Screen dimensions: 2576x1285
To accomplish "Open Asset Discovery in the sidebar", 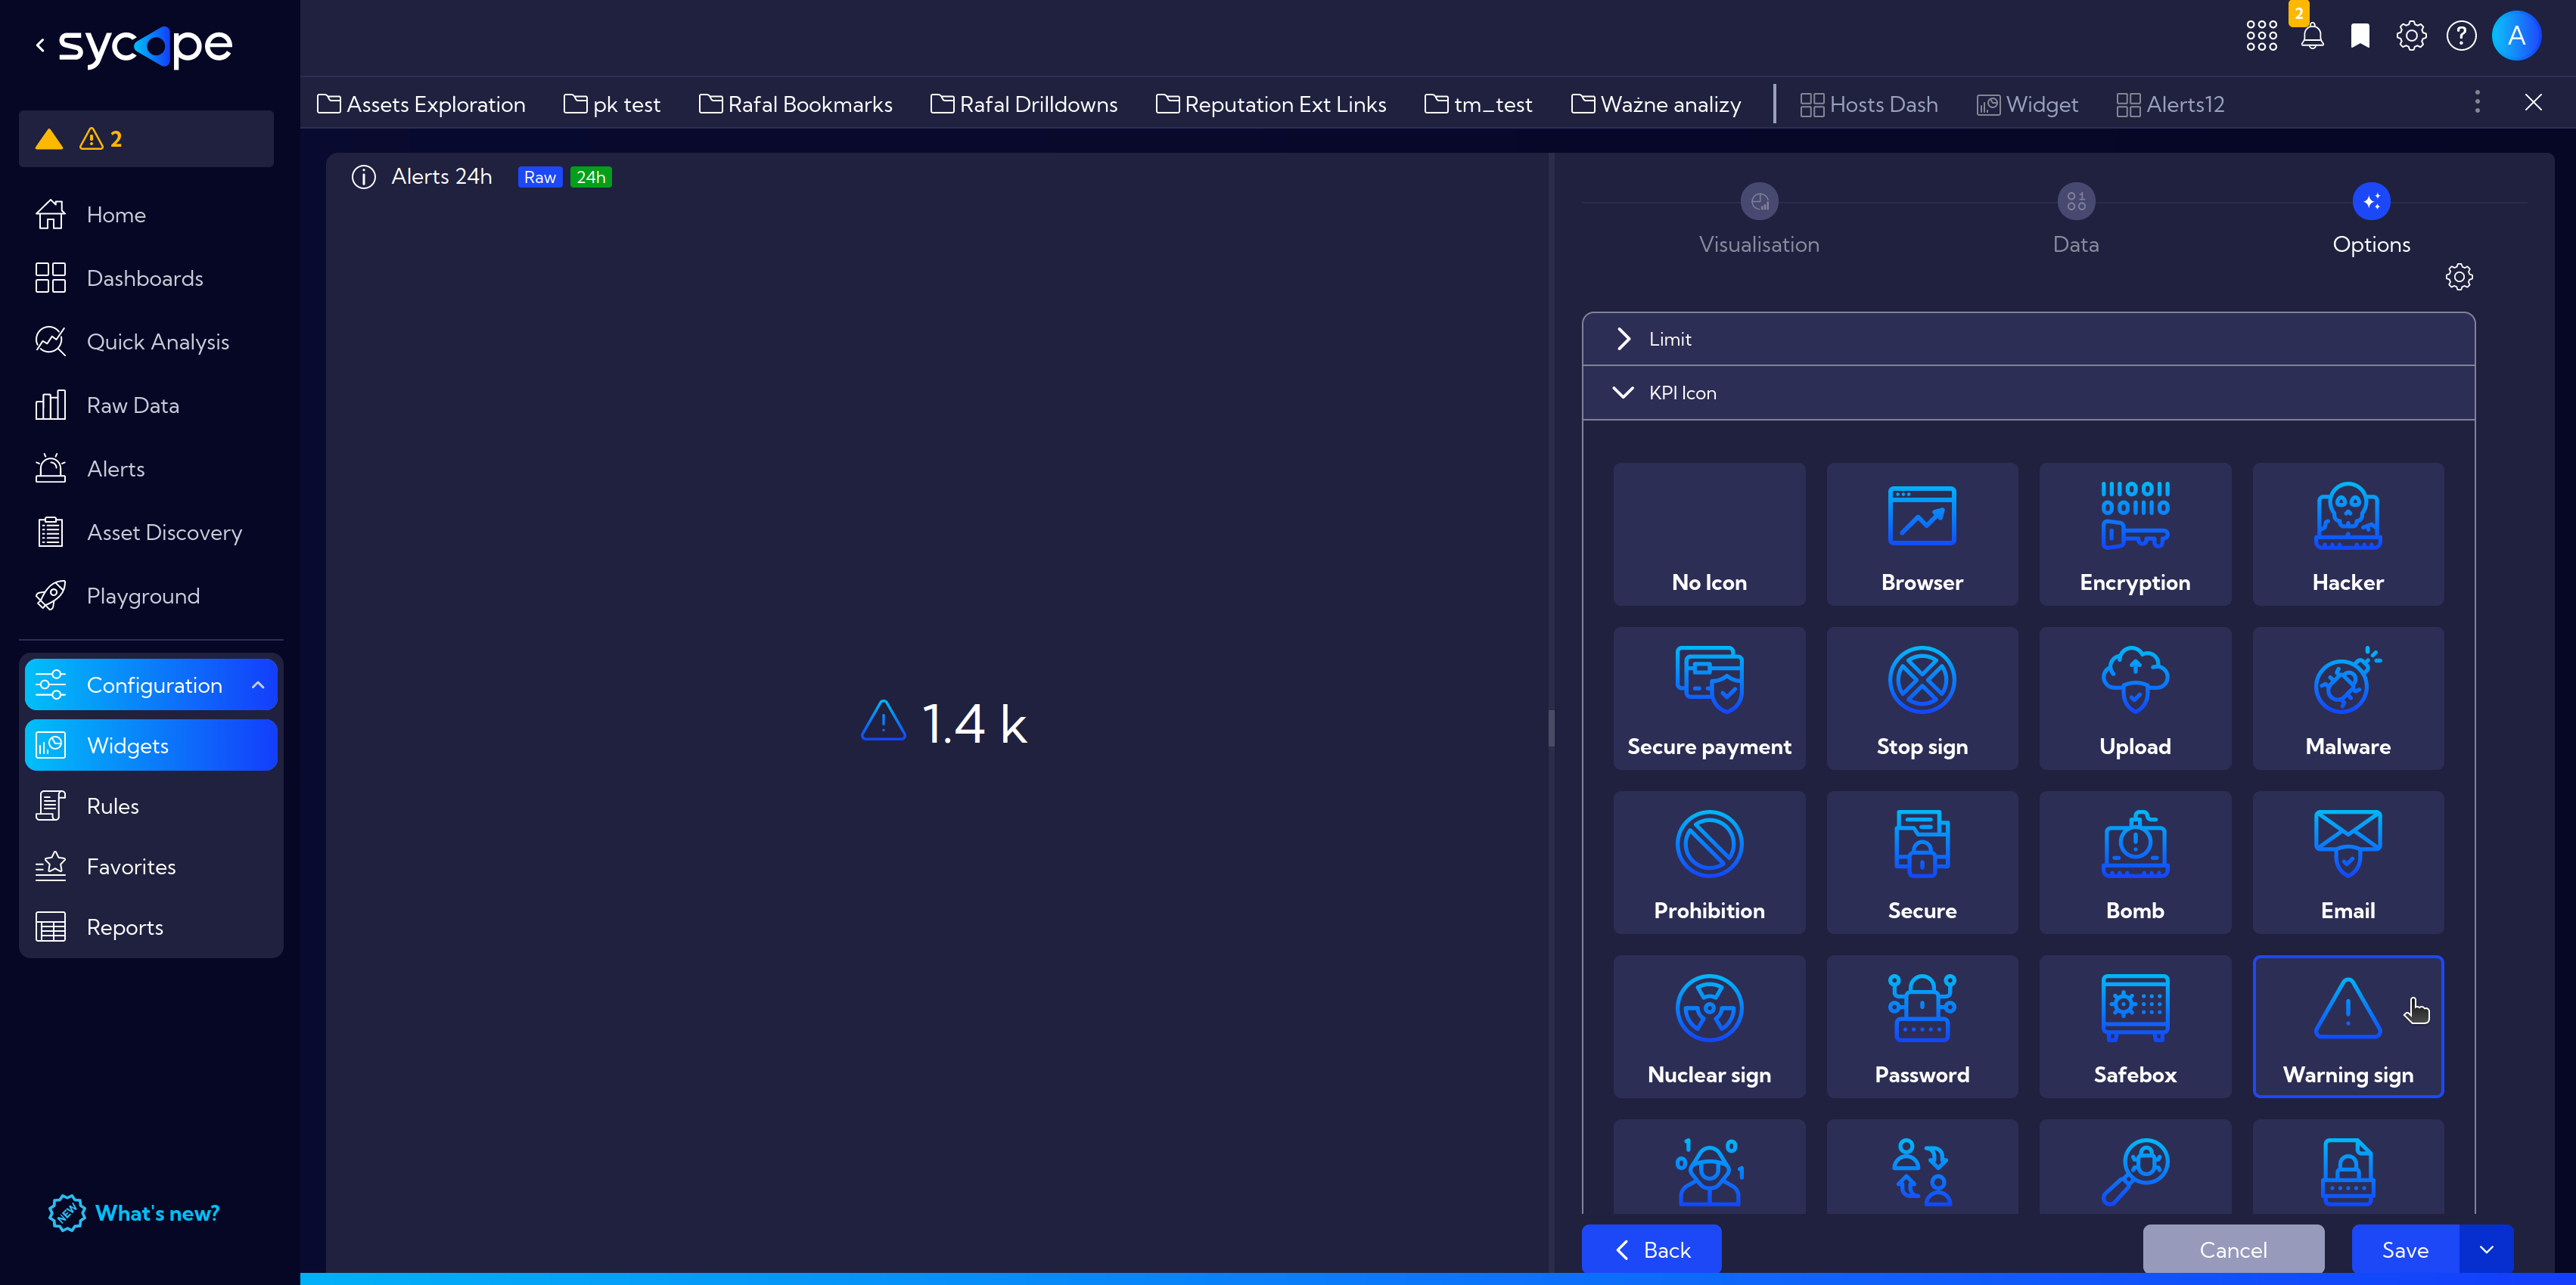I will click(x=145, y=532).
